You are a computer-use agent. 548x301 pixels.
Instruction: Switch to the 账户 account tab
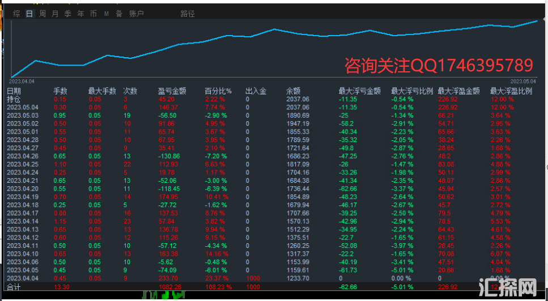137,14
